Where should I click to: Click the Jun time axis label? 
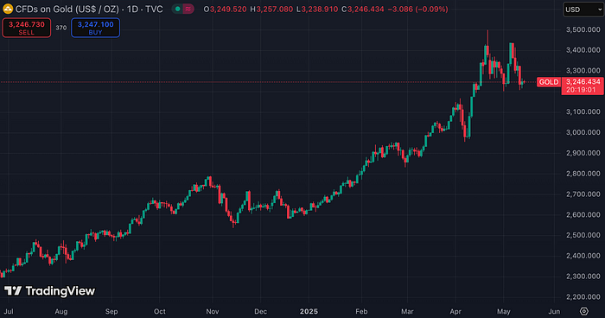pyautogui.click(x=554, y=311)
